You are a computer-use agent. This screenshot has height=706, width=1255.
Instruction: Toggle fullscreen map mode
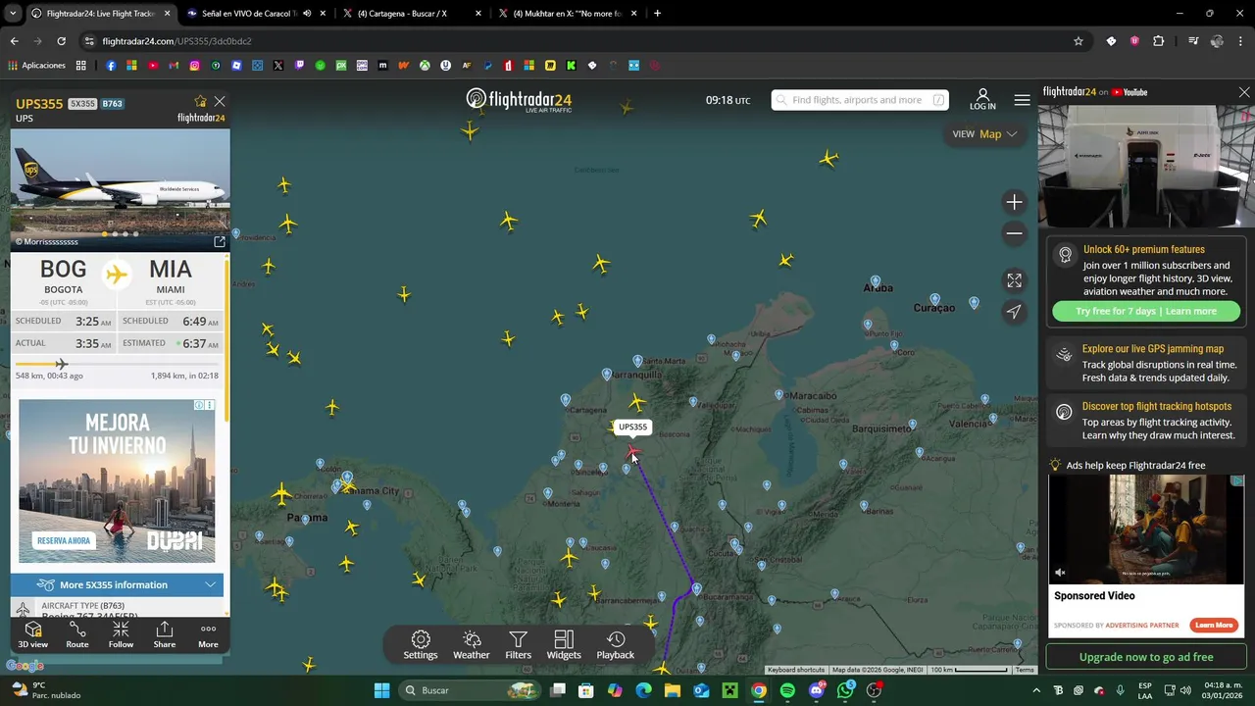pyautogui.click(x=1014, y=280)
